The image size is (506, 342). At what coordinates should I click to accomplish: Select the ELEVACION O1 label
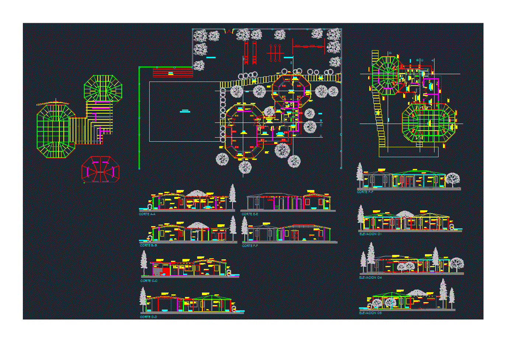tap(370, 234)
